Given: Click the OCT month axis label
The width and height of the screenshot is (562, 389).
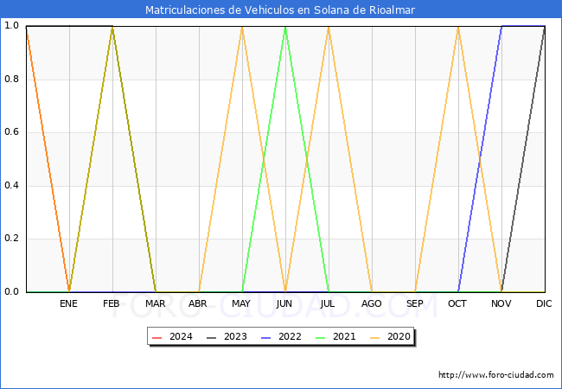Looking at the screenshot, I should tap(457, 303).
